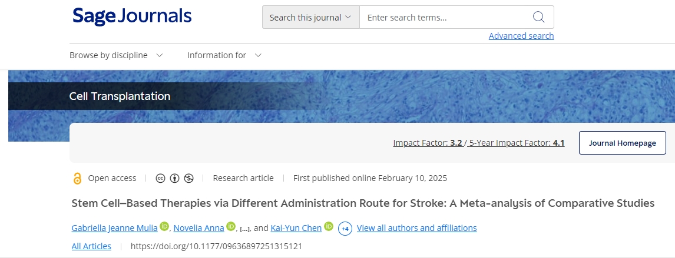Open the All Articles link

[x=91, y=246]
